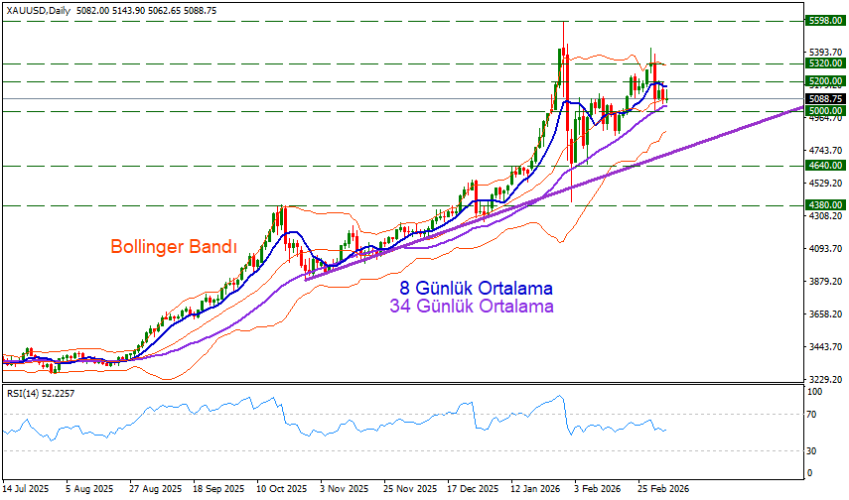Select the 5200.00 price level tag
The width and height of the screenshot is (849, 500).
[824, 81]
